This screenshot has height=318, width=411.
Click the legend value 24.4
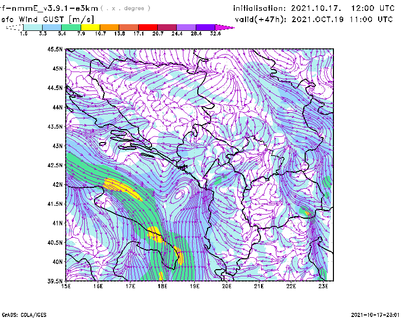[177, 33]
